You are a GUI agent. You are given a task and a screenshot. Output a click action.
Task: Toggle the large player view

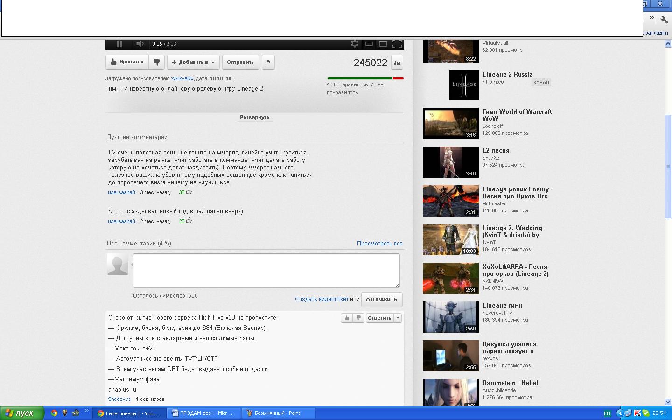[x=383, y=44]
